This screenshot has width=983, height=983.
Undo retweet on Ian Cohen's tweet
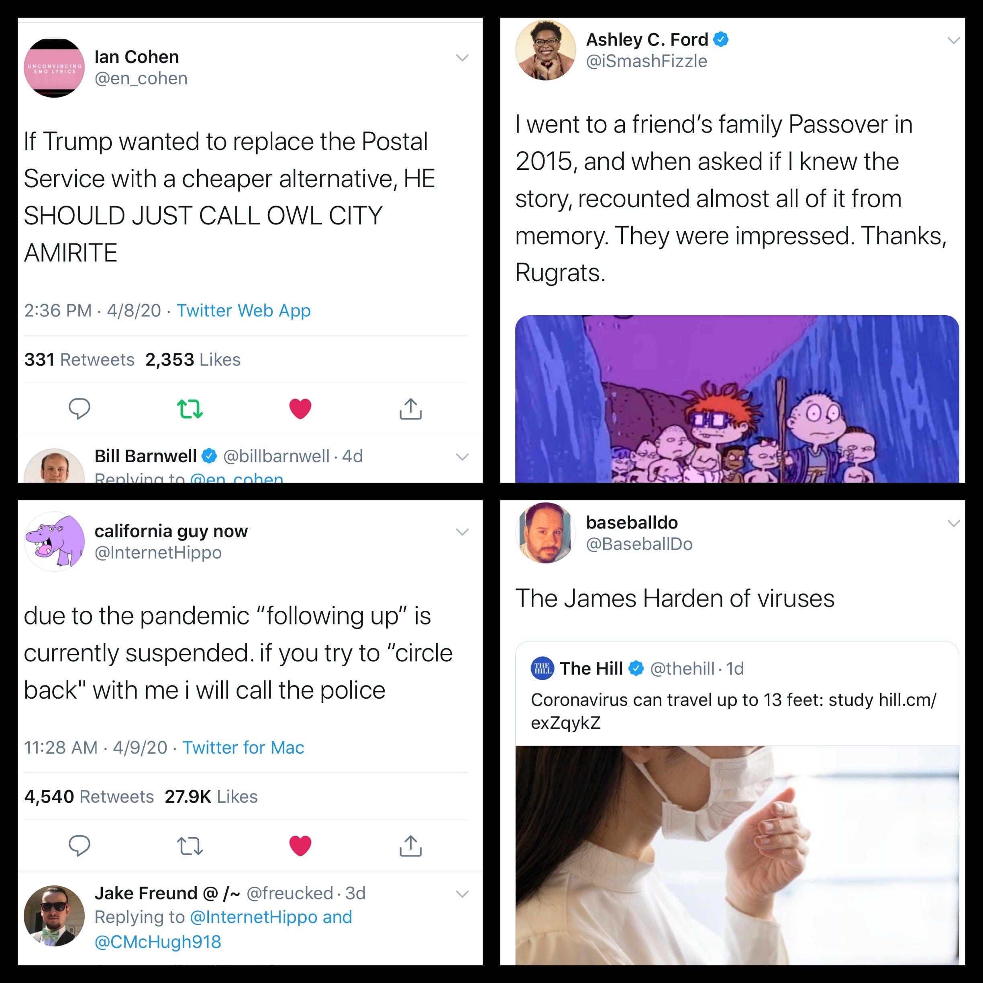click(189, 409)
